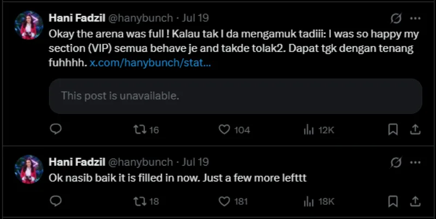This screenshot has height=219, width=436.
Task: Reply to the "nasib baik" post
Action: 56,202
